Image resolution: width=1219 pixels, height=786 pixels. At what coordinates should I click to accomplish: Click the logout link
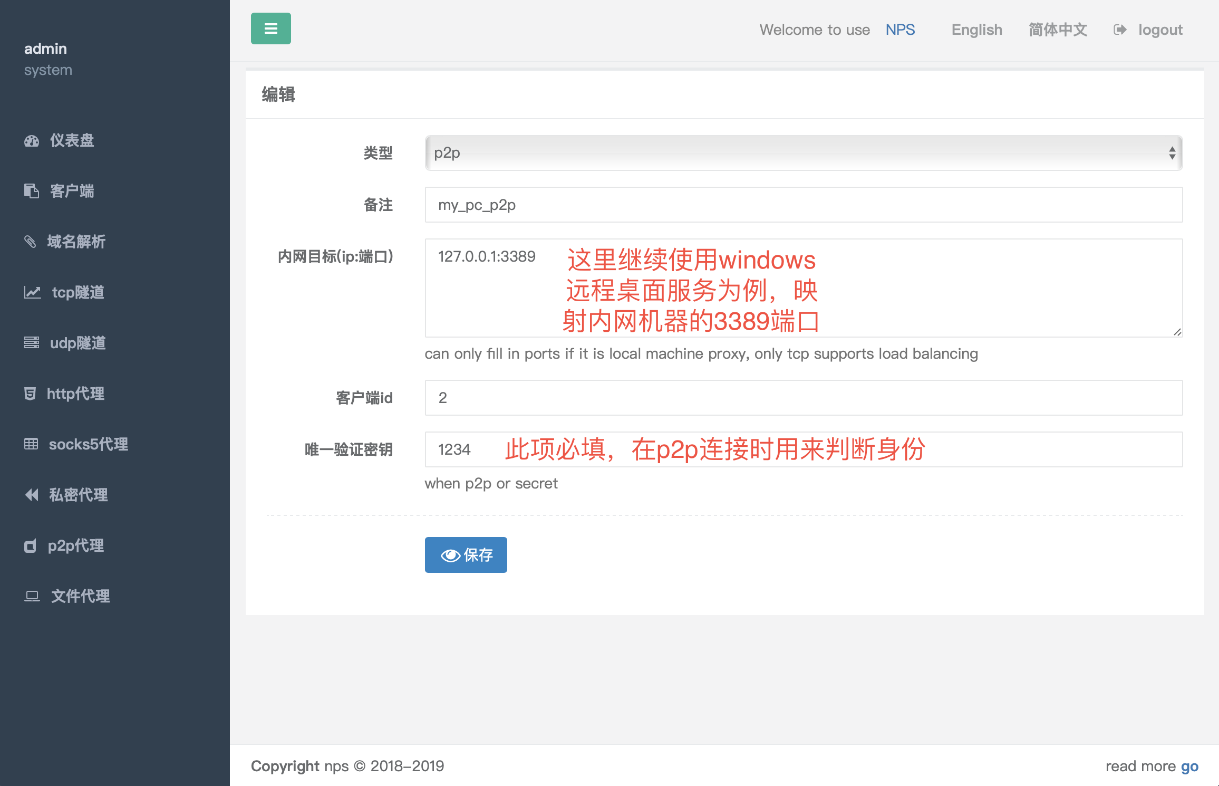pyautogui.click(x=1160, y=30)
